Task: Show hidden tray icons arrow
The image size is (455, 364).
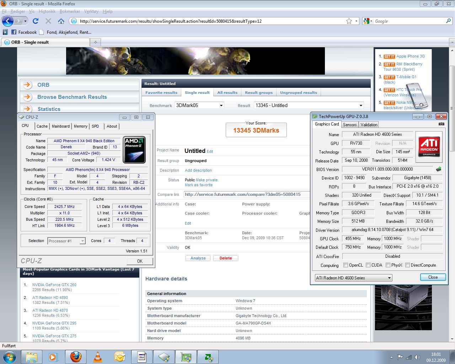Action: click(x=391, y=357)
